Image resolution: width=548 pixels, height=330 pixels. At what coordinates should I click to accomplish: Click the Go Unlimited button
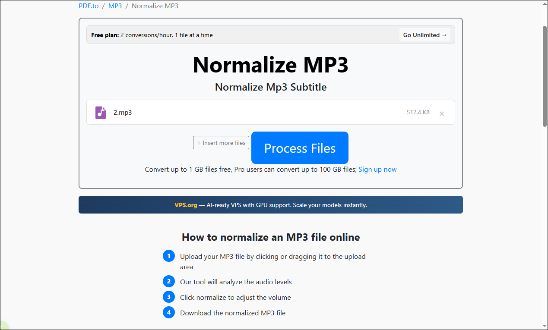[x=425, y=35]
